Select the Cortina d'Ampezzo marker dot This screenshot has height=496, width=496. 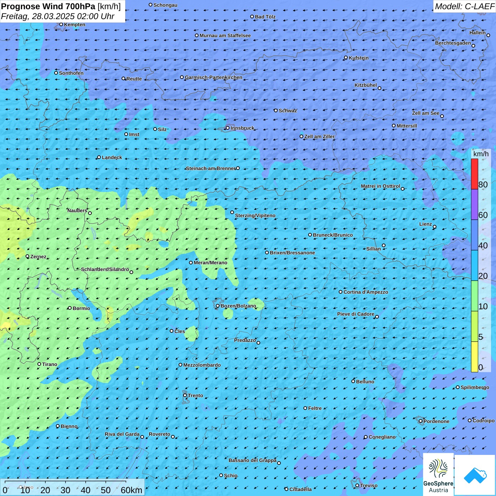pyautogui.click(x=340, y=292)
